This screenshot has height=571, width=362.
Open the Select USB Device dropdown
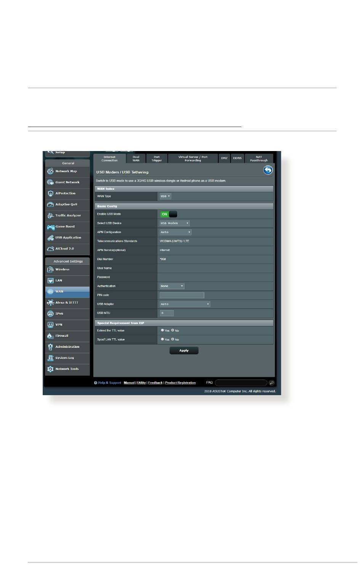(x=175, y=223)
